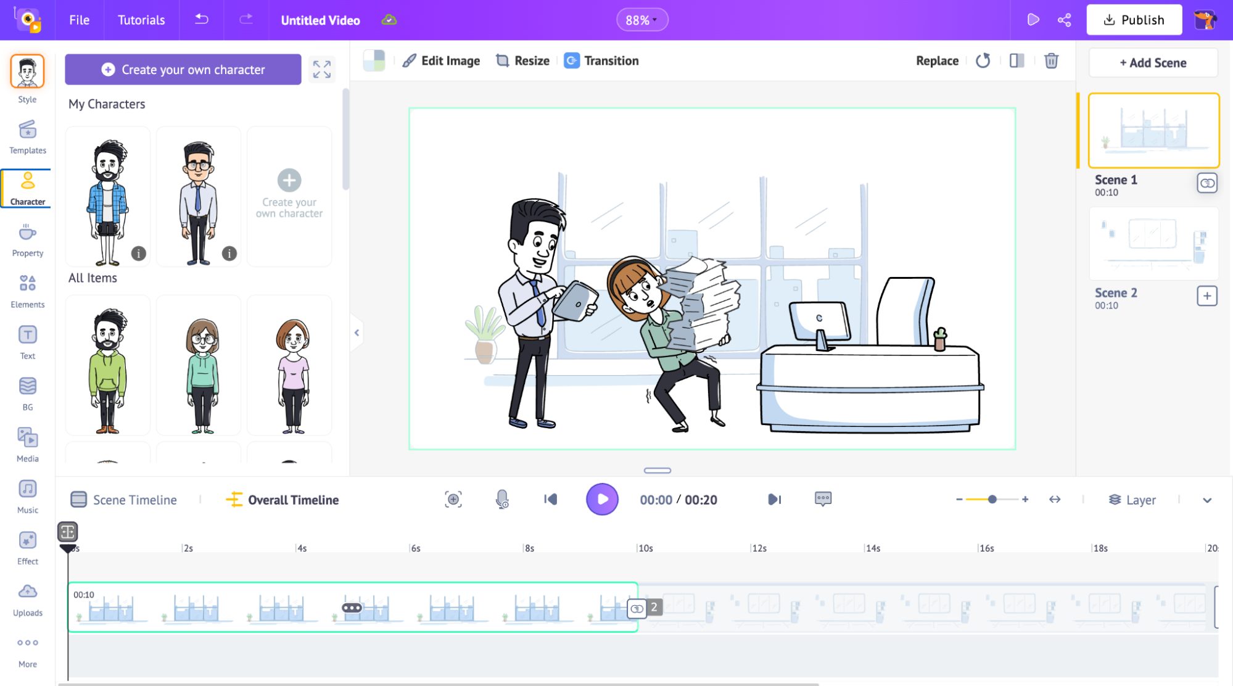
Task: Click the split-scene icon above playhead
Action: (67, 531)
